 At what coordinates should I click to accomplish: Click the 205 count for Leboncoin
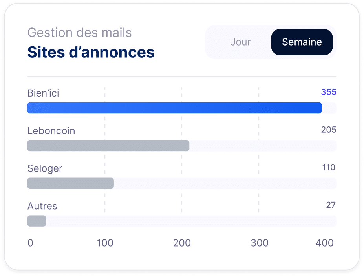point(329,130)
